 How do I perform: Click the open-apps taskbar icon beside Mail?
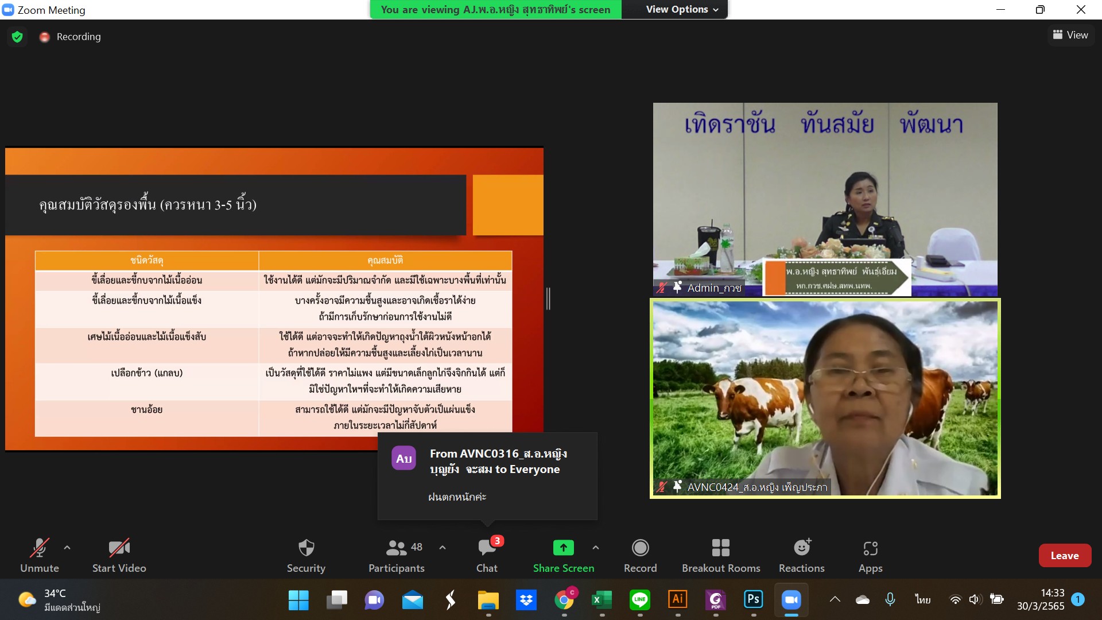tap(450, 600)
